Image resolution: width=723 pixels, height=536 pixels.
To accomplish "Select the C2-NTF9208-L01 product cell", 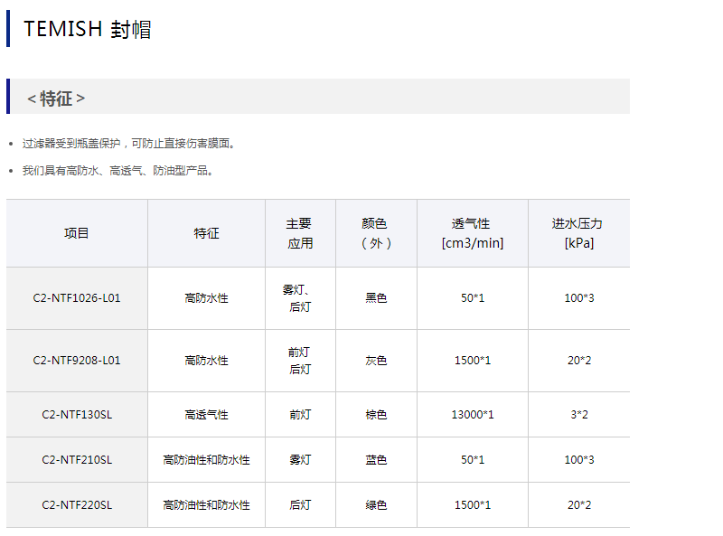I will pos(77,360).
